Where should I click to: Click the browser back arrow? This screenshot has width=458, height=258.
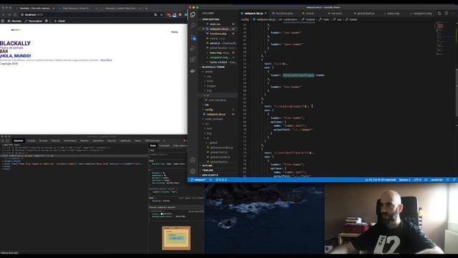pyautogui.click(x=4, y=14)
